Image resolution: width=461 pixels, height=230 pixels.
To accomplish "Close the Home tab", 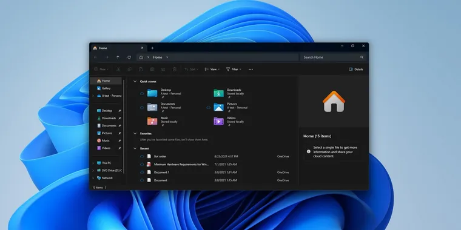I will coord(142,48).
